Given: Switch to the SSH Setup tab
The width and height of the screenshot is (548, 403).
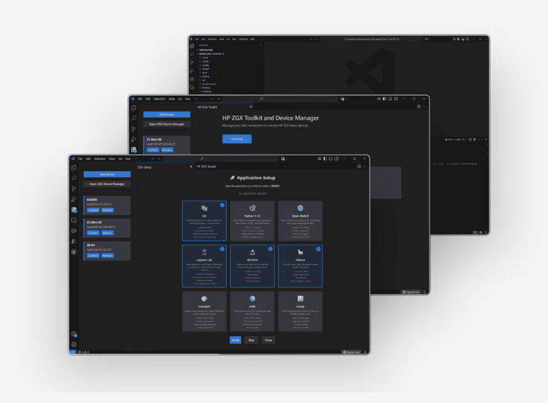Looking at the screenshot, I should click(144, 167).
